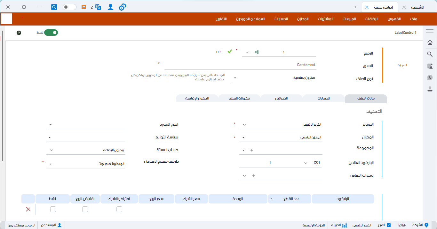Expand the مخزون البضاعة dropdown for حساب الاستاذ
The image size is (437, 229).
(51, 150)
